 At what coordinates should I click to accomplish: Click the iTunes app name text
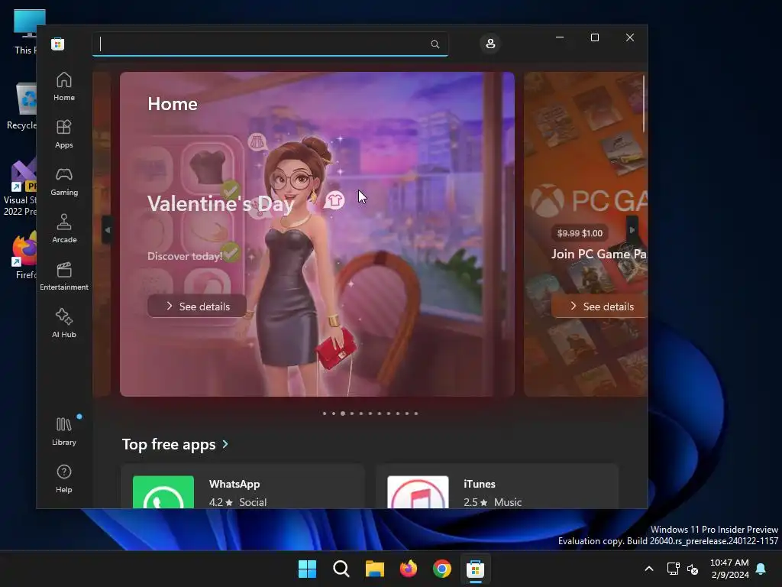point(480,484)
